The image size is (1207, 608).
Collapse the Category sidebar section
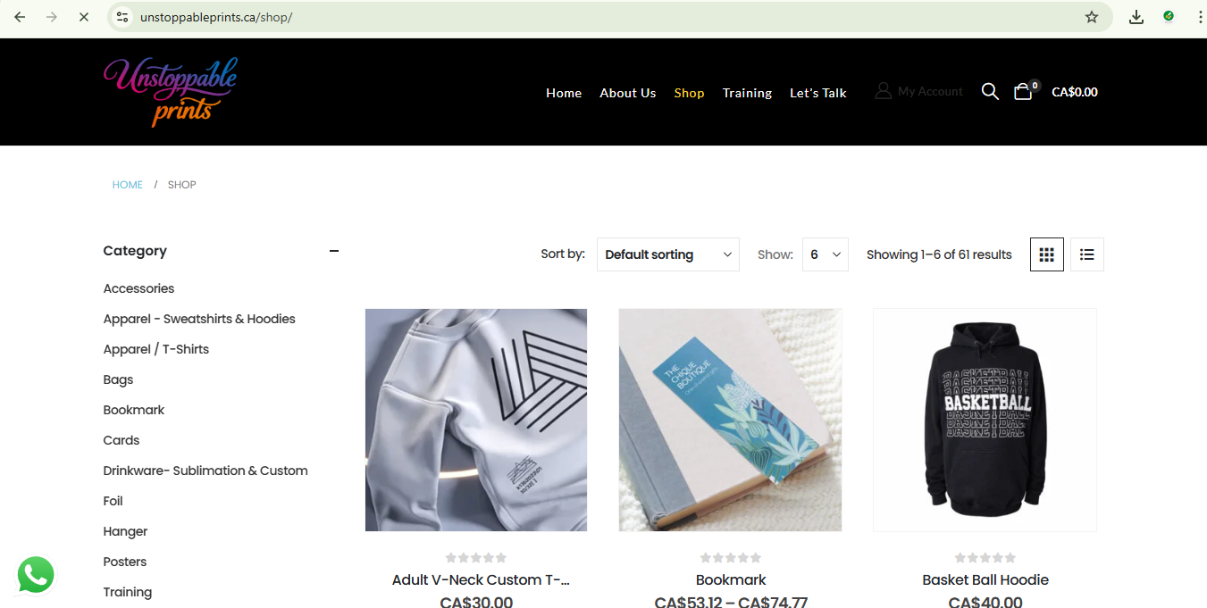[334, 251]
